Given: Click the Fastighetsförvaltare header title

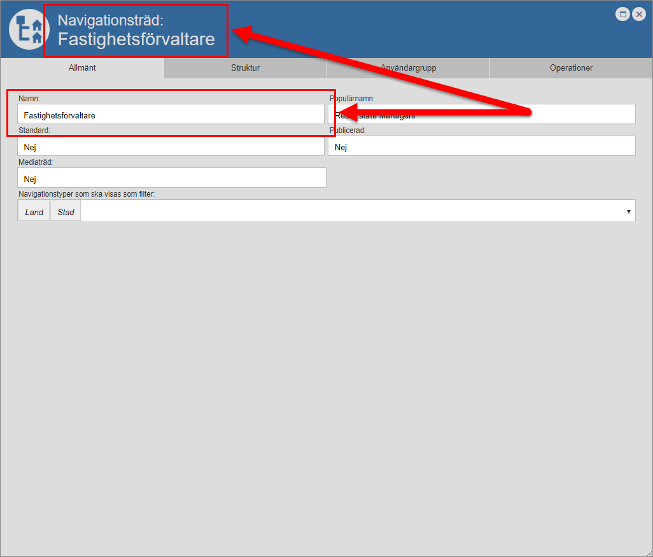Looking at the screenshot, I should pyautogui.click(x=136, y=39).
